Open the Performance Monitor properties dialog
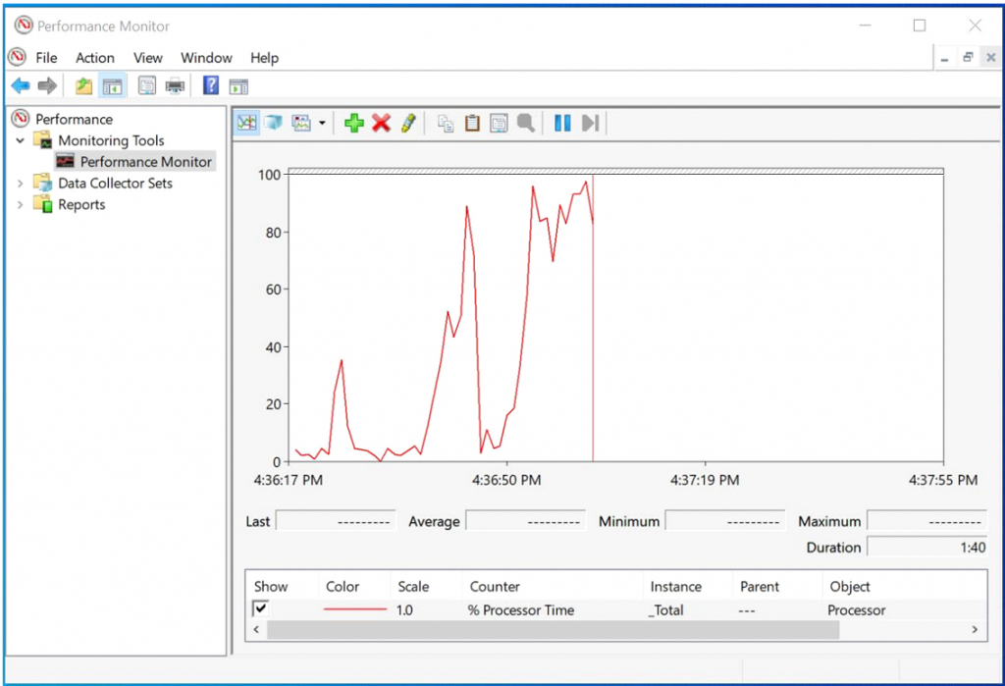The image size is (1005, 686). click(500, 122)
